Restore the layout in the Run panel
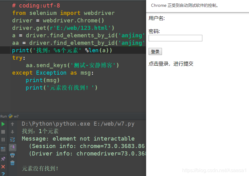 point(3,149)
